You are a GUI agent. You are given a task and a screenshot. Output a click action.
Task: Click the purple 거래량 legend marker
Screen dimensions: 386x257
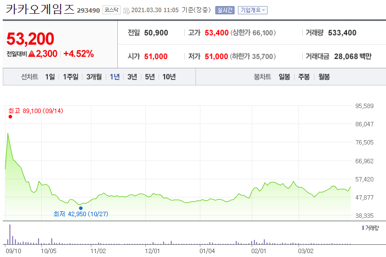(363, 228)
